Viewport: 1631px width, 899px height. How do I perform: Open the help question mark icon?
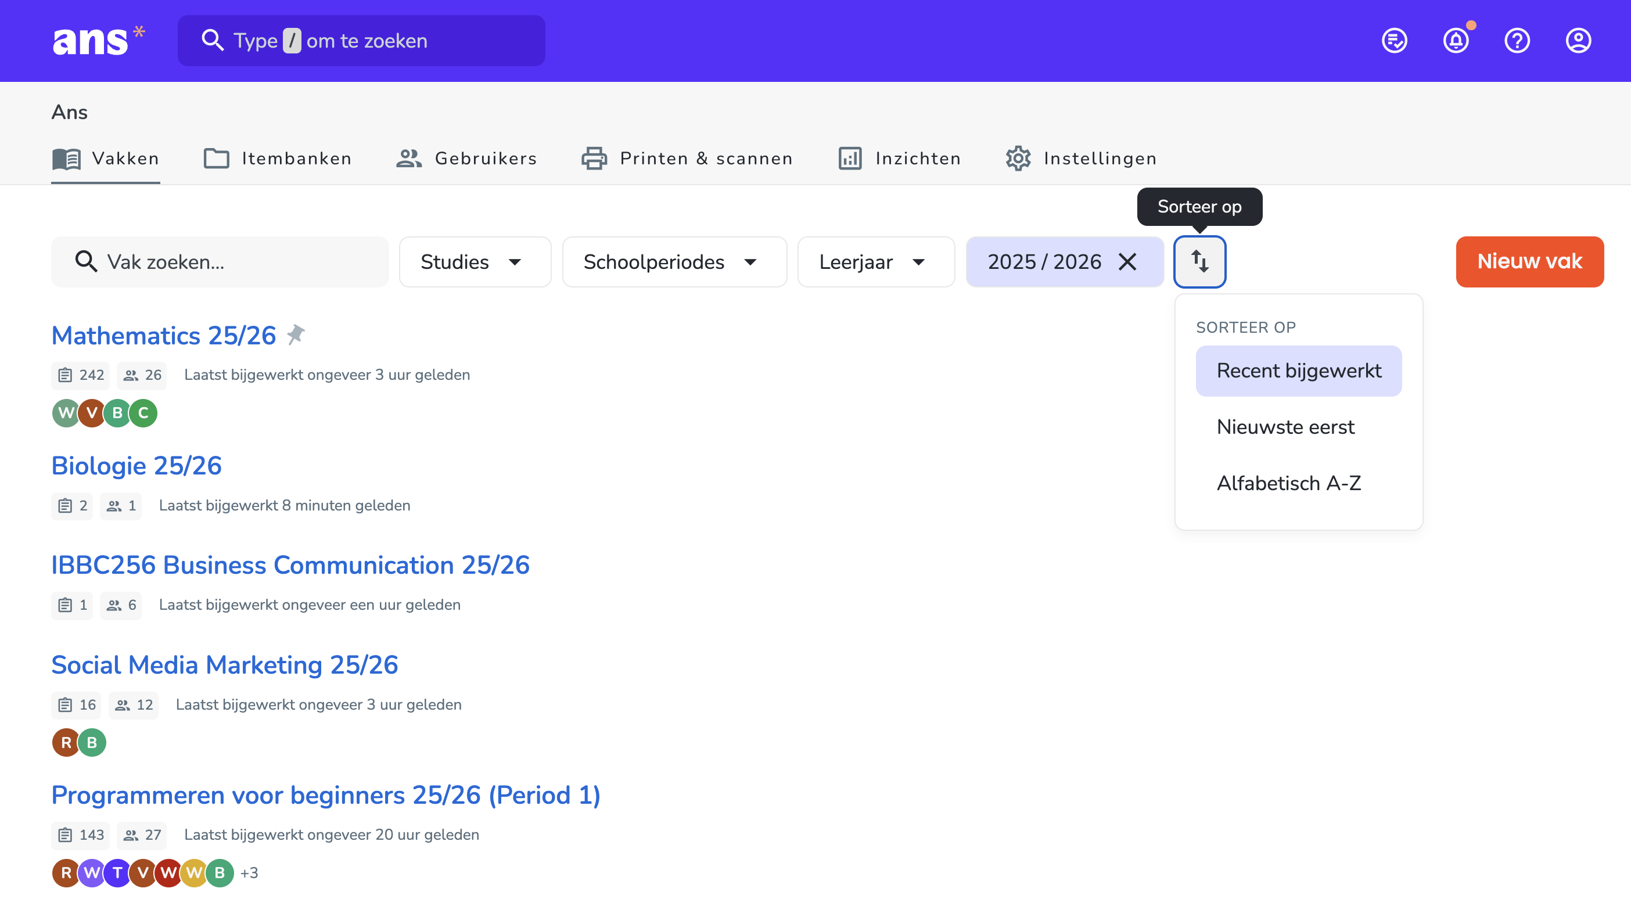coord(1517,41)
